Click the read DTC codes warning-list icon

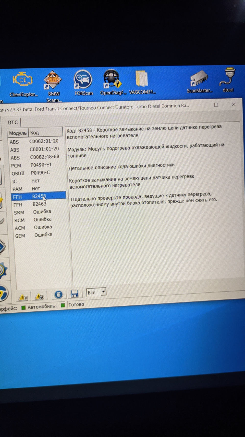[23, 297]
